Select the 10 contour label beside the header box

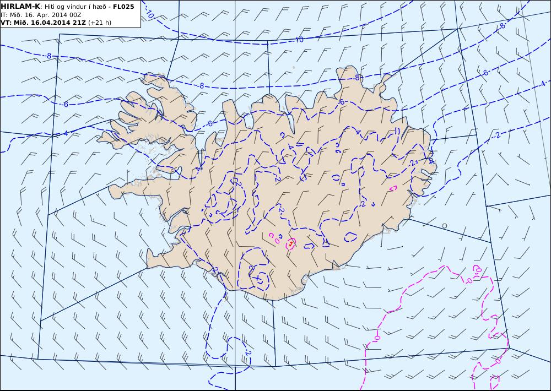(x=150, y=14)
